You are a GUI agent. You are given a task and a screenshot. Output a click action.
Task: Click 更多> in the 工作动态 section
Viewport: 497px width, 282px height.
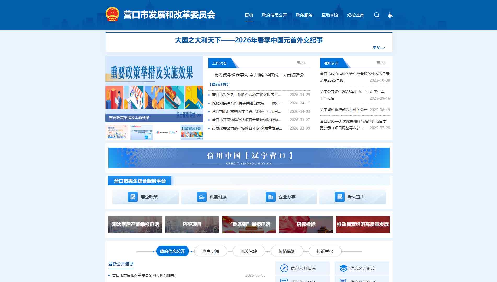point(301,63)
